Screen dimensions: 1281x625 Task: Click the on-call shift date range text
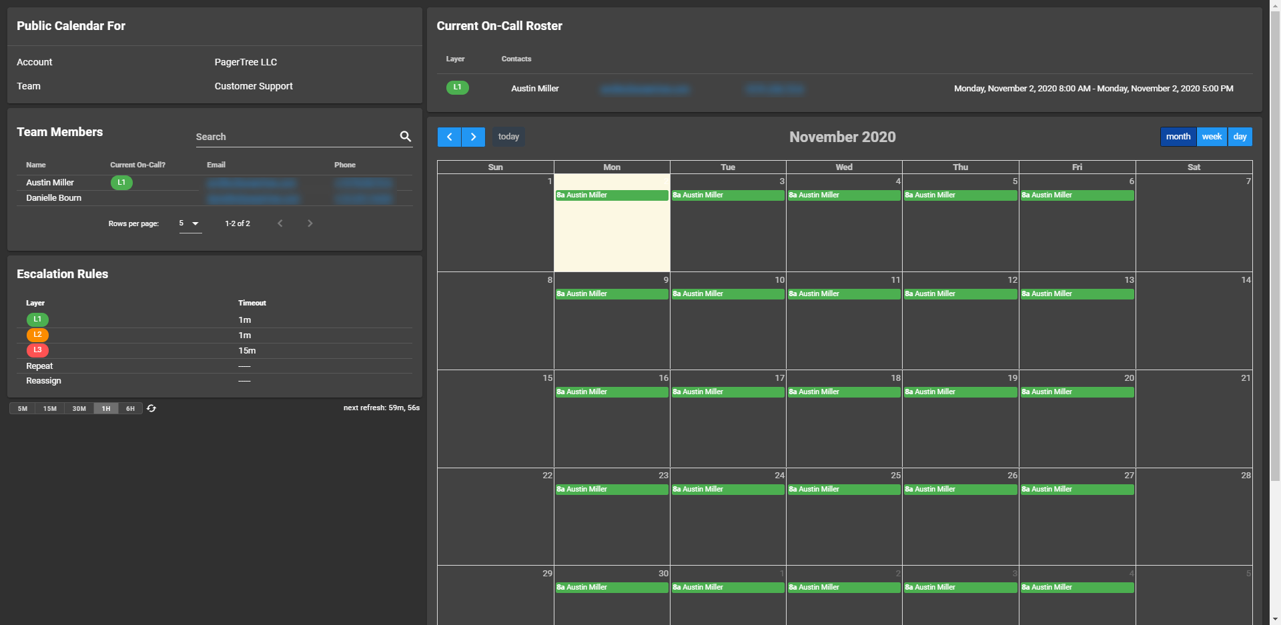tap(1094, 88)
